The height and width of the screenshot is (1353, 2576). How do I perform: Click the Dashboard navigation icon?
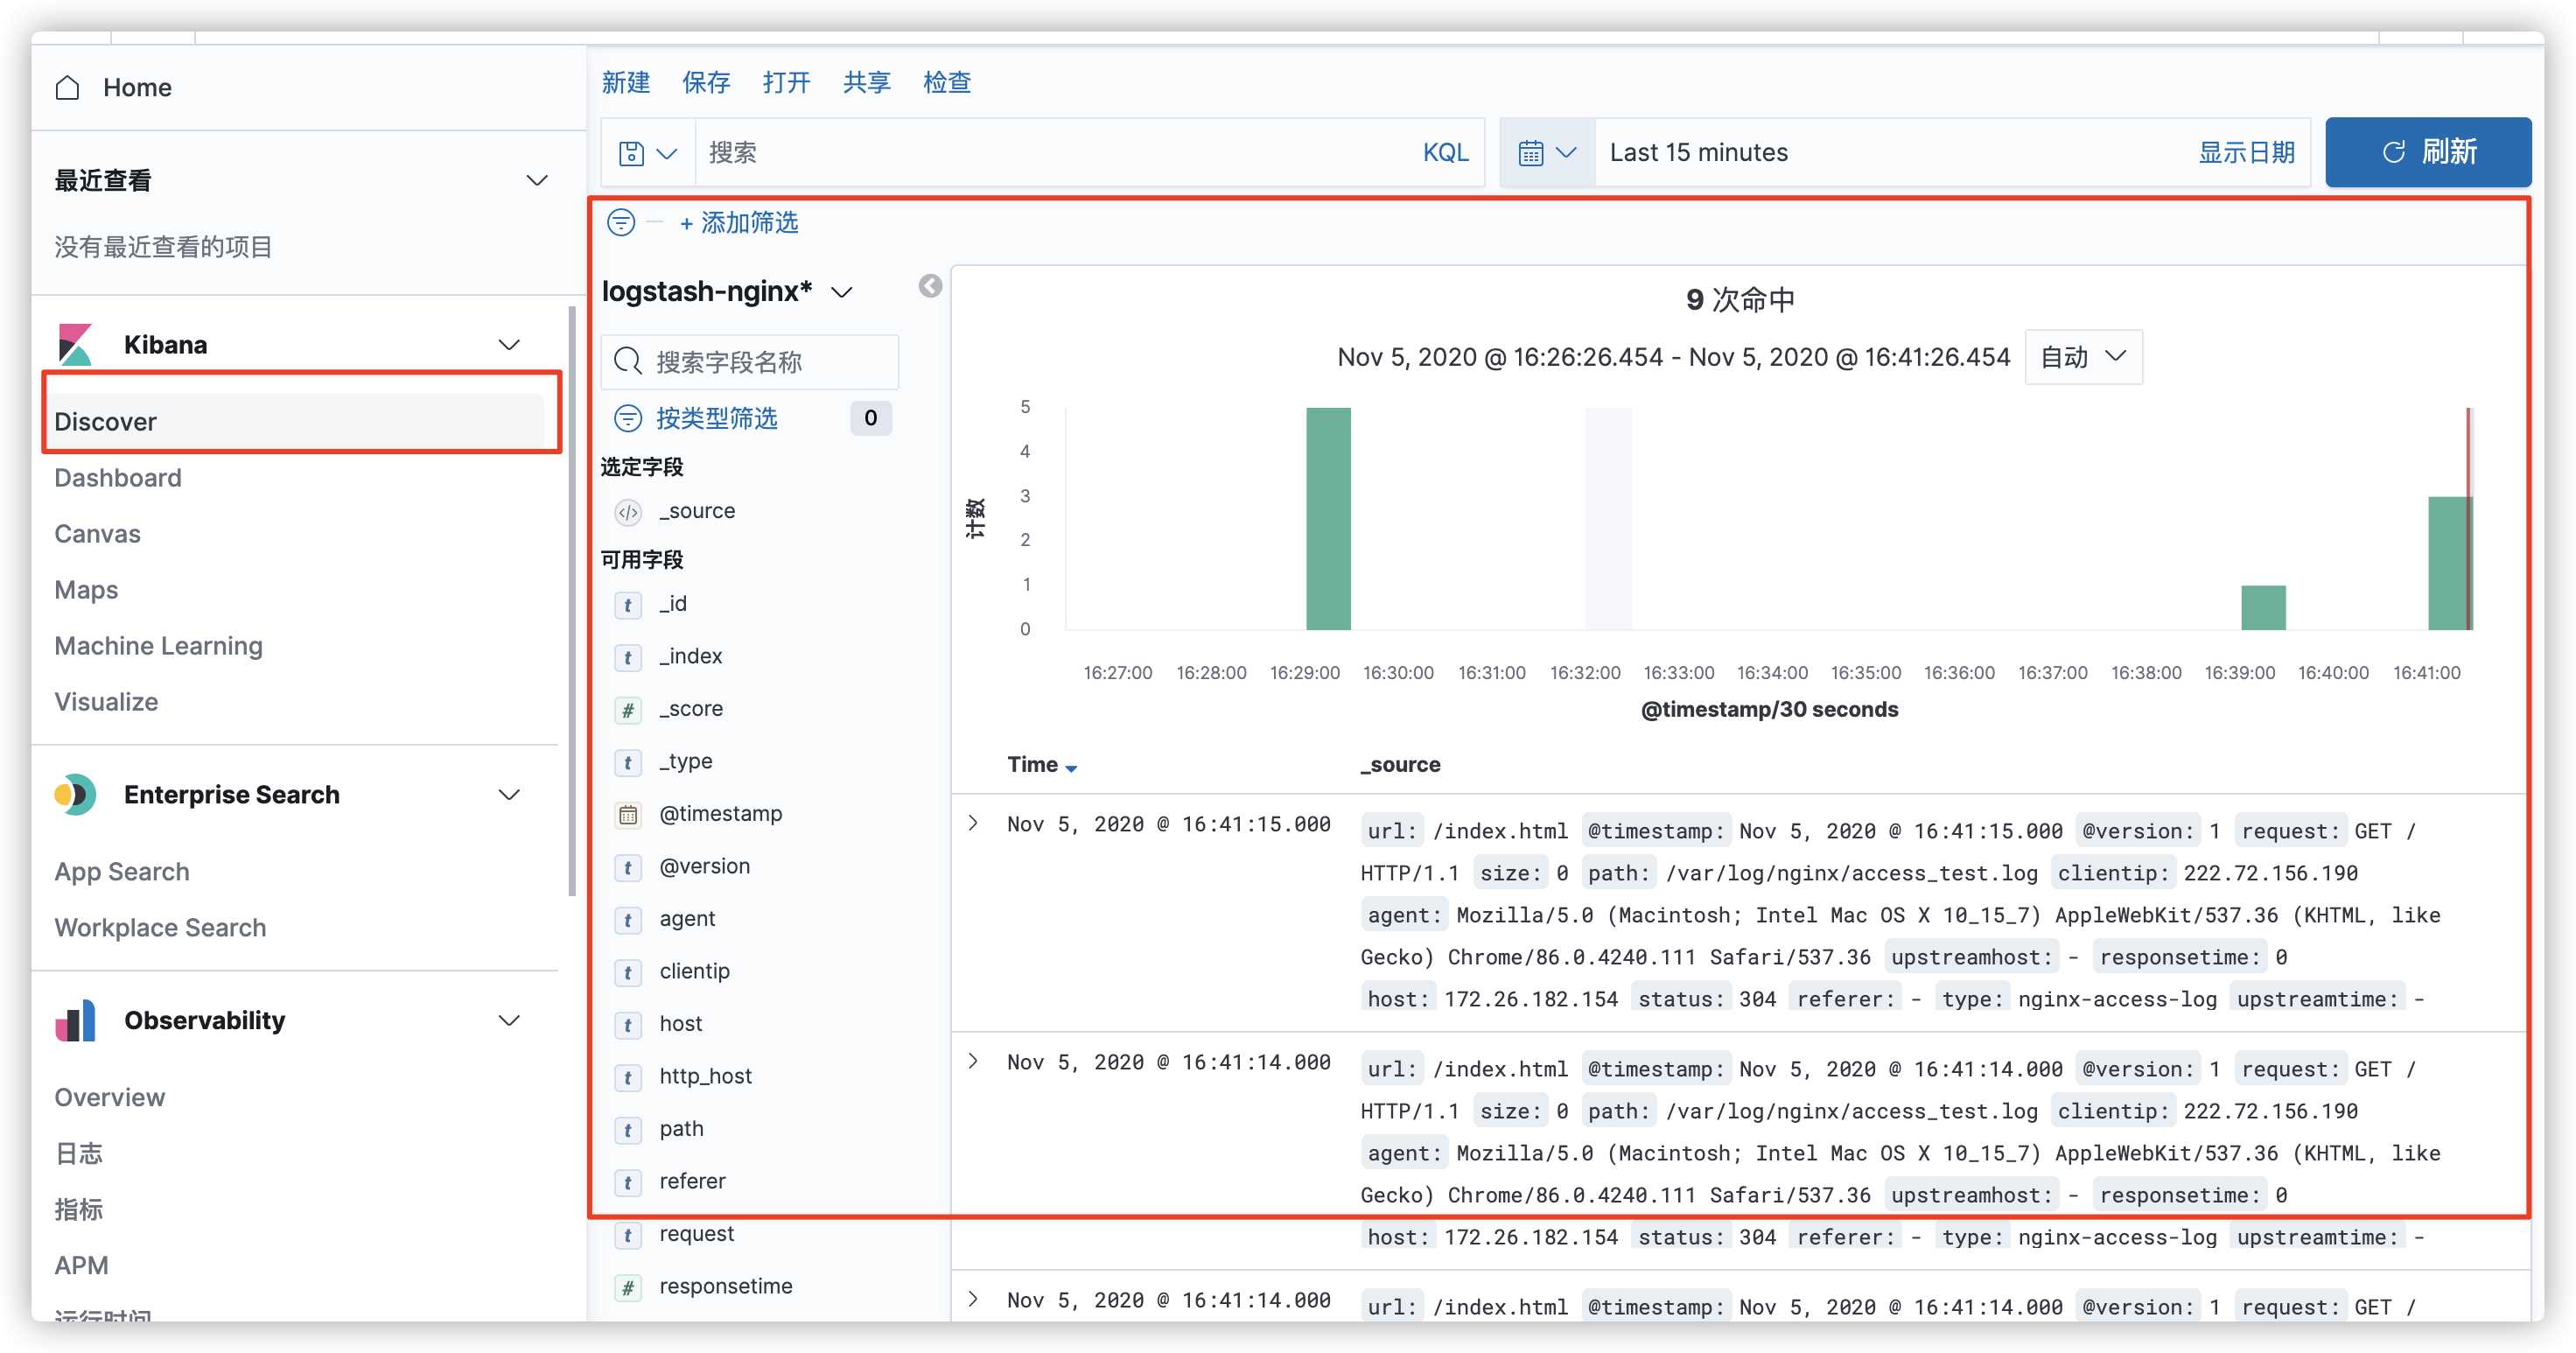click(115, 475)
